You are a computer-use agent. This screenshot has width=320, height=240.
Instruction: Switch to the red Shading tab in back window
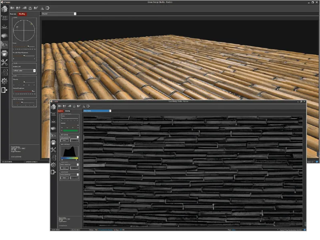pos(22,14)
